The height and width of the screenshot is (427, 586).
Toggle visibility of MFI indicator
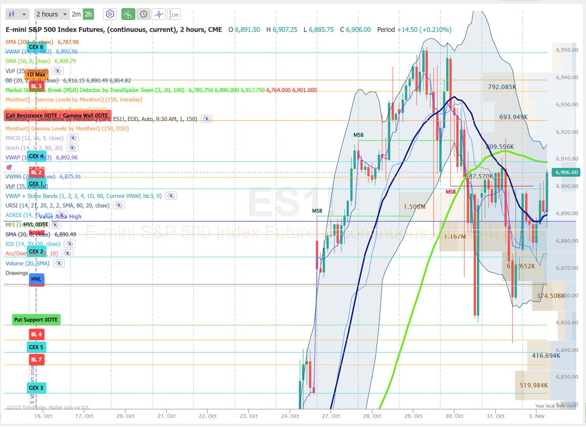click(x=55, y=225)
